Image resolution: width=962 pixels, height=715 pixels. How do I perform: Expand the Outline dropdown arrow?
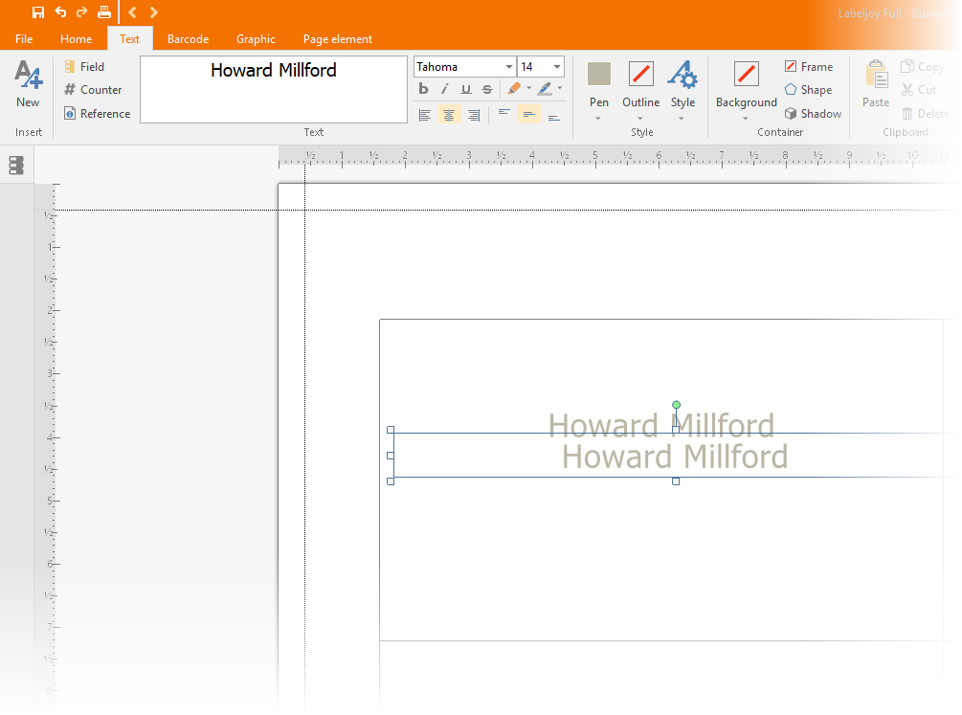(640, 119)
